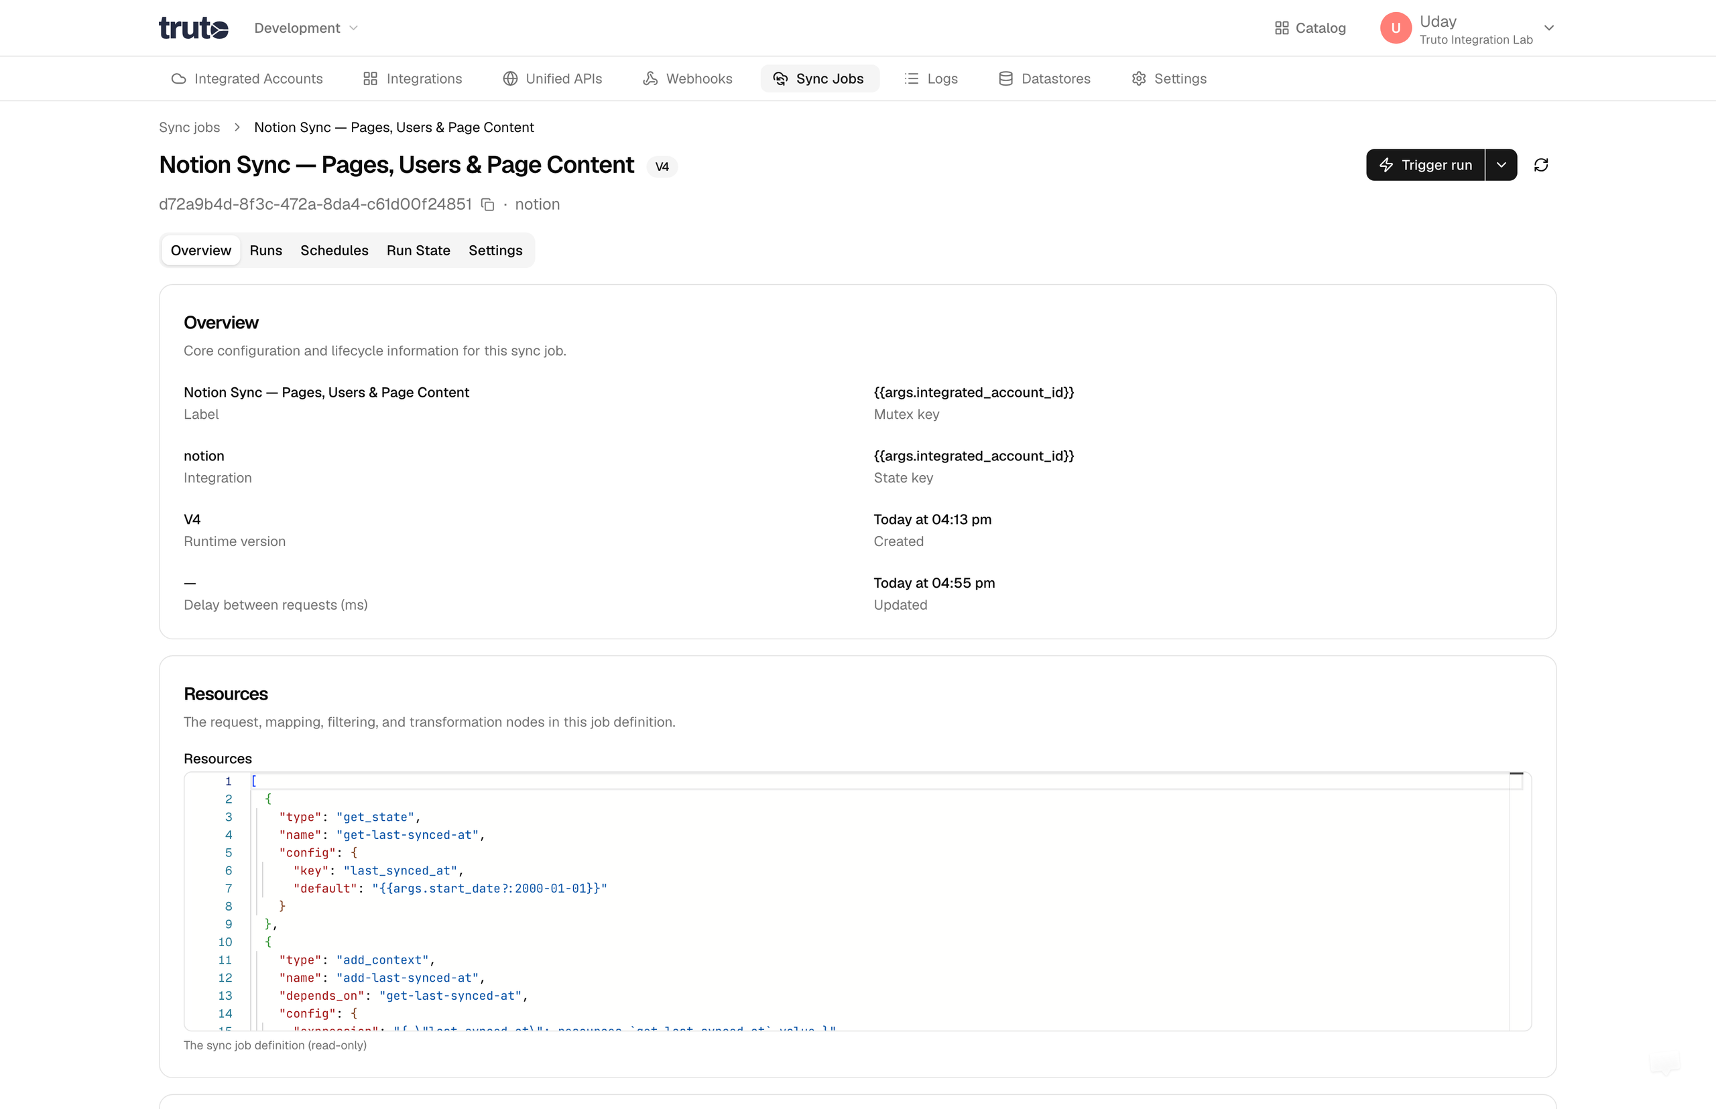The height and width of the screenshot is (1109, 1716).
Task: Click line 7 default start_date value
Action: click(x=490, y=888)
